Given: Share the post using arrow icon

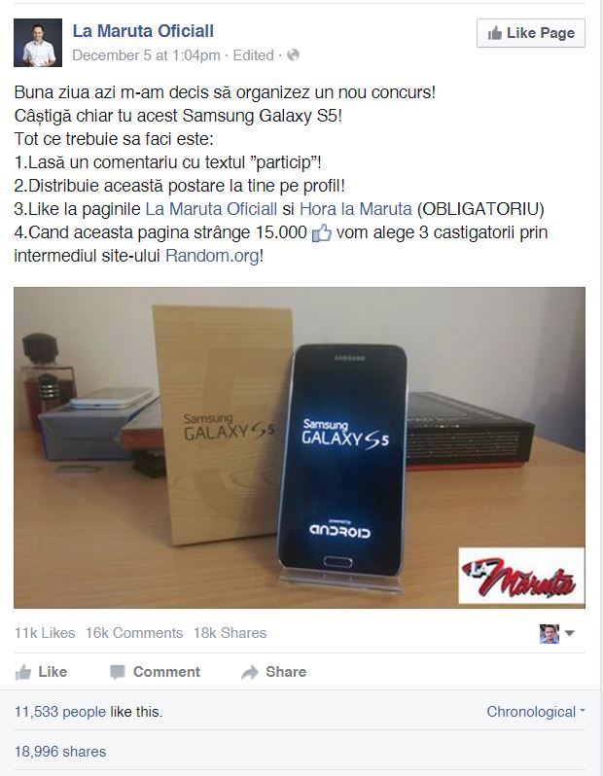Looking at the screenshot, I should click(x=250, y=672).
